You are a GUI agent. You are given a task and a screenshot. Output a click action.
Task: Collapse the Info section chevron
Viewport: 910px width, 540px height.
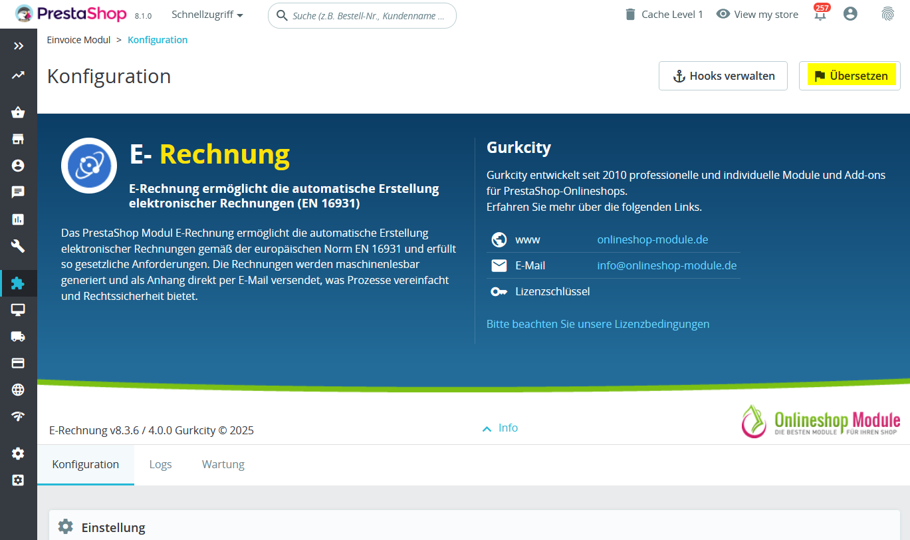(x=487, y=429)
